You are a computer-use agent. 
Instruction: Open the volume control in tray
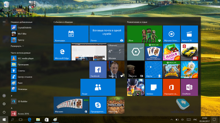(x=183, y=120)
